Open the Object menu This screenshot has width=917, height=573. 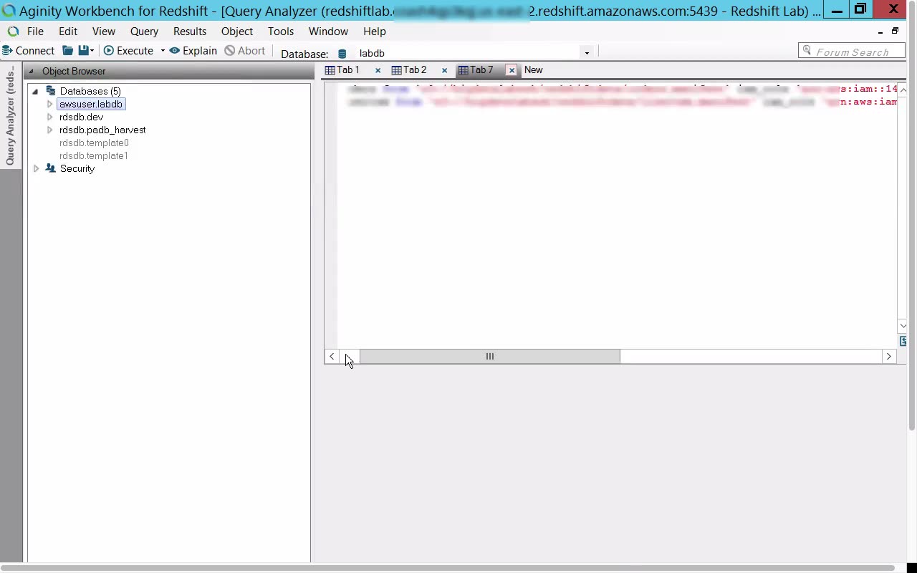(237, 32)
